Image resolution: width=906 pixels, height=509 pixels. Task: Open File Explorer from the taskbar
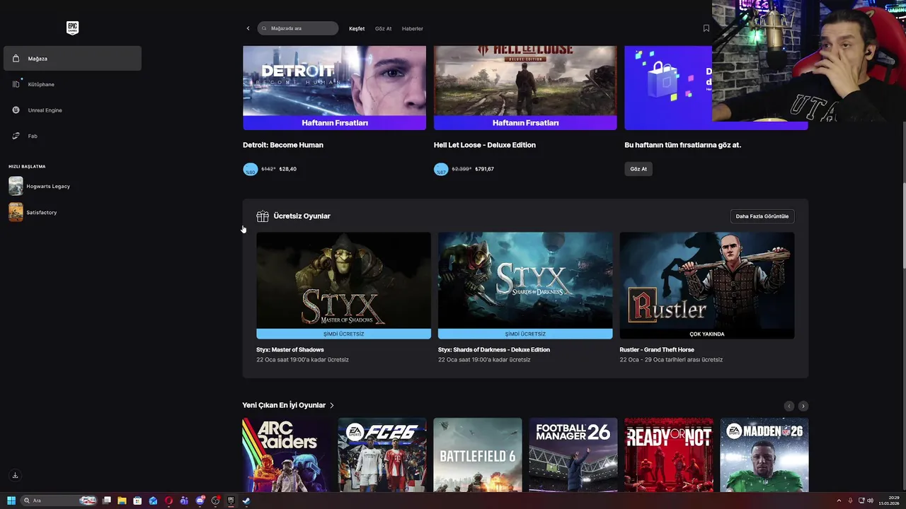pos(122,501)
